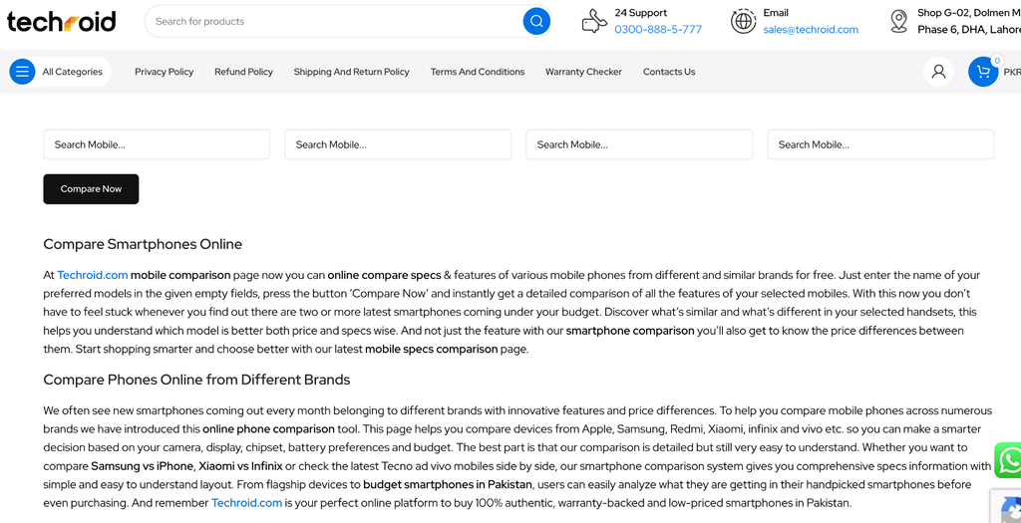Click the bold 'Xiaomi vs Infinix' text

(241, 466)
